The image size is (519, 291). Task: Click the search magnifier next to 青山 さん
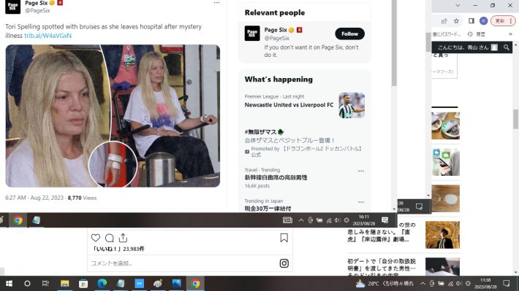tap(506, 47)
